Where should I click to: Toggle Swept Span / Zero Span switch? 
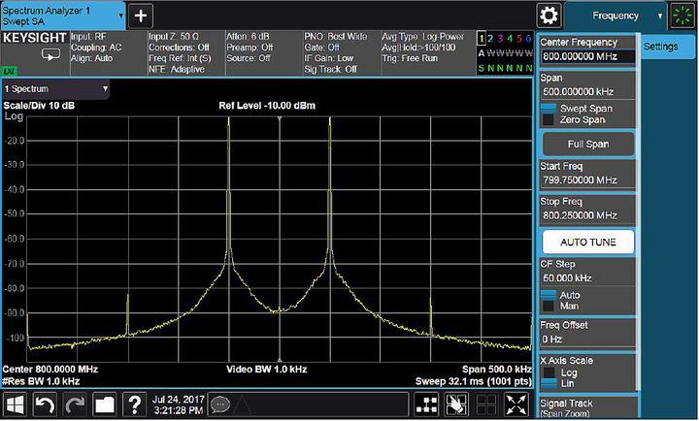(549, 113)
